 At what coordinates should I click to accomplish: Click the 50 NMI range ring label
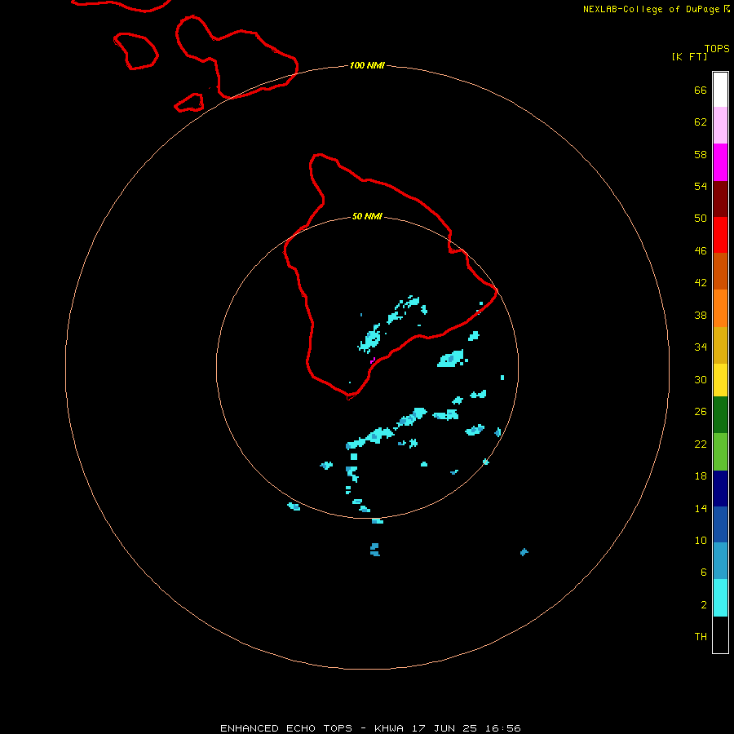point(367,216)
